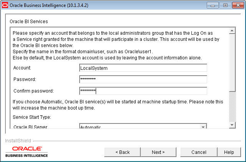The height and width of the screenshot is (162, 246).
Task: Click the vertical scrollbar thumb
Action: tap(232, 62)
